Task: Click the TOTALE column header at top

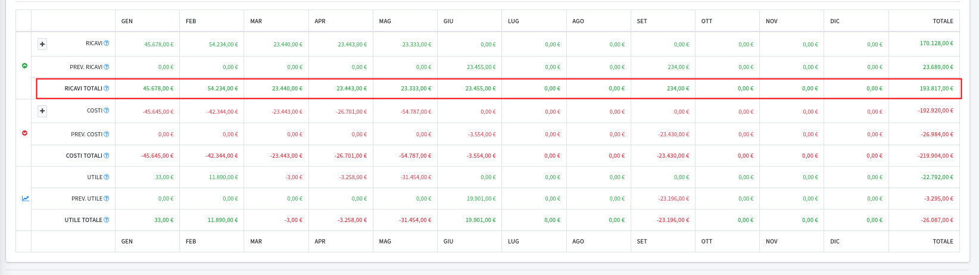Action: [x=943, y=21]
